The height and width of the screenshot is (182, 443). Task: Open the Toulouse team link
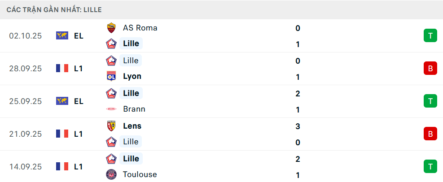point(140,174)
